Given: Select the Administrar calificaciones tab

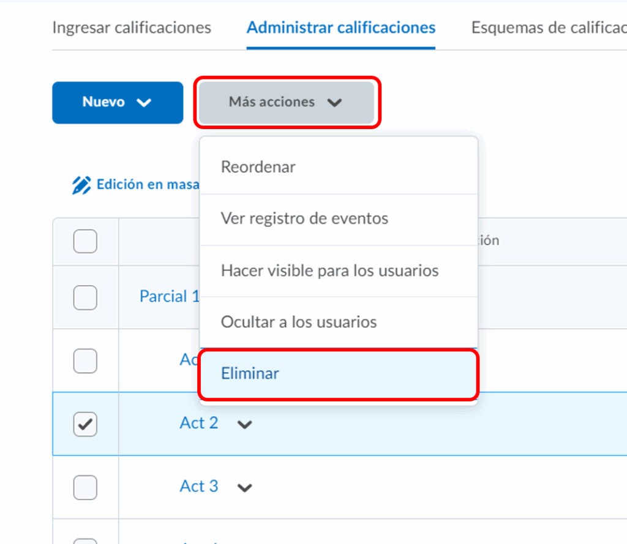Looking at the screenshot, I should pos(341,28).
